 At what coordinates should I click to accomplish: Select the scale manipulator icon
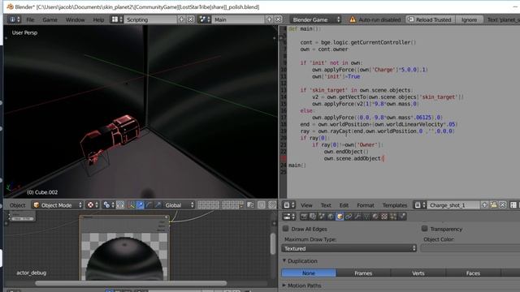pos(158,205)
